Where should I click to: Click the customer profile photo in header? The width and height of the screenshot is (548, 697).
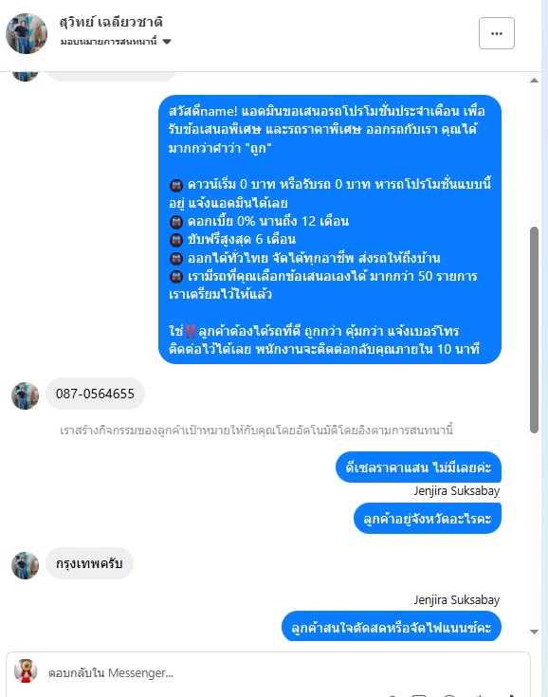[27, 33]
